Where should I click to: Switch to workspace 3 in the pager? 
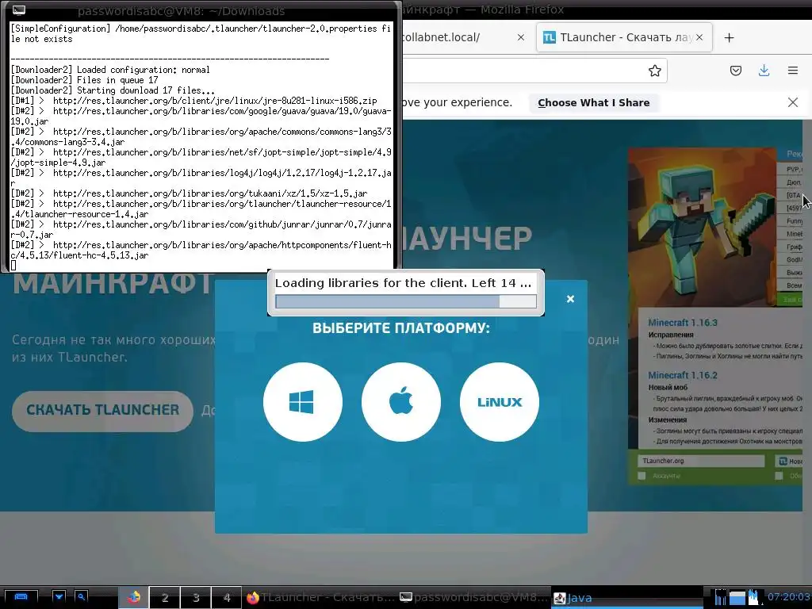(x=196, y=598)
